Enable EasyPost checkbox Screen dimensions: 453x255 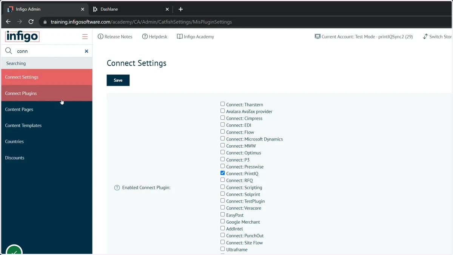pos(223,215)
